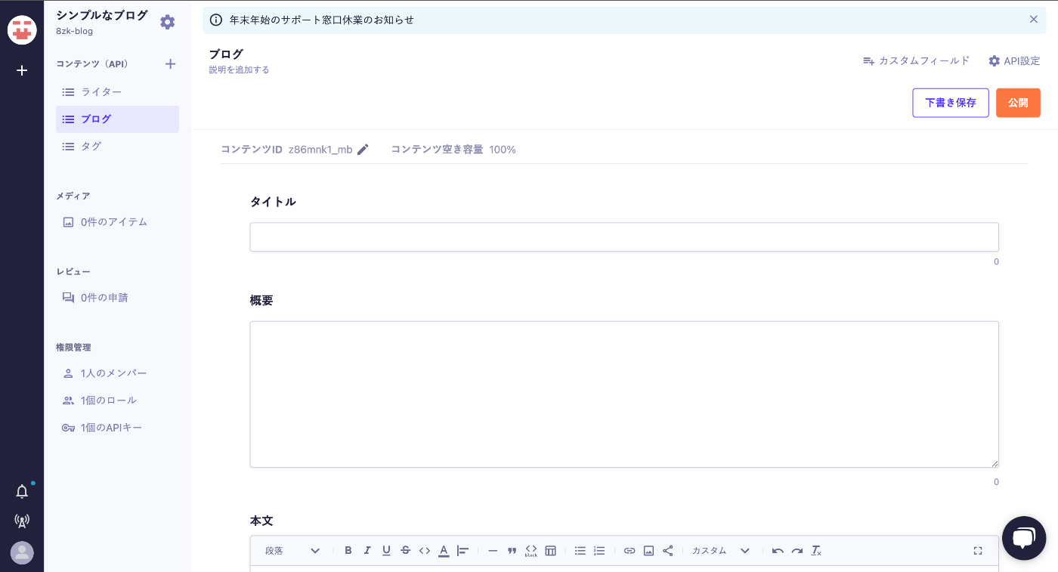The image size is (1058, 572).
Task: Toggle bold formatting in editor toolbar
Action: click(348, 551)
